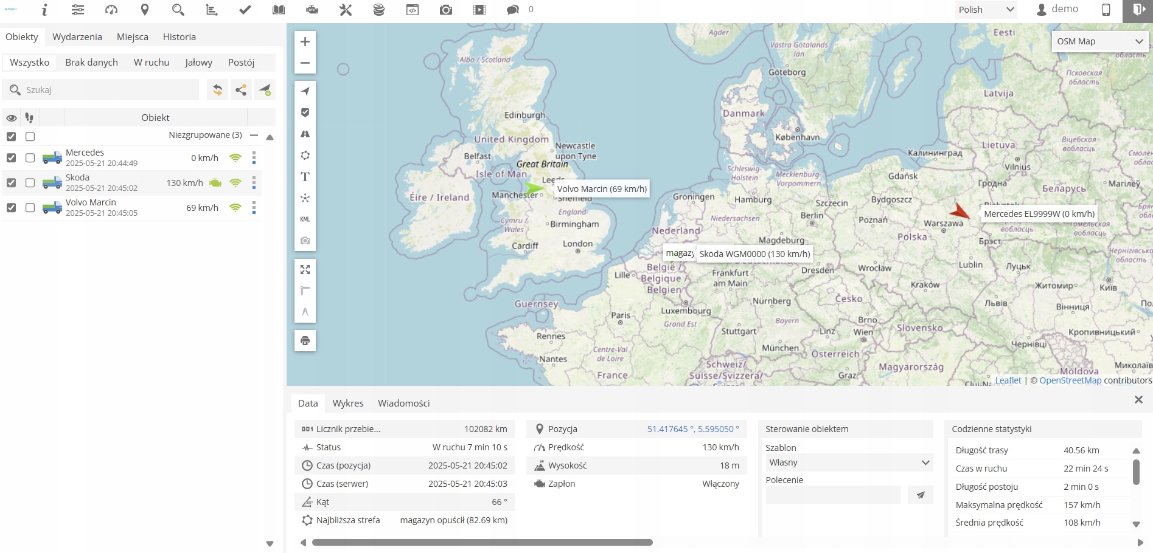Uncheck visibility checkbox for Mercedes
Image resolution: width=1153 pixels, height=553 pixels.
tap(11, 158)
